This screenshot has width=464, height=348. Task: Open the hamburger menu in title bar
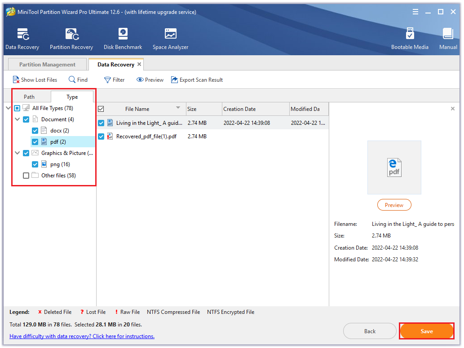pyautogui.click(x=415, y=12)
